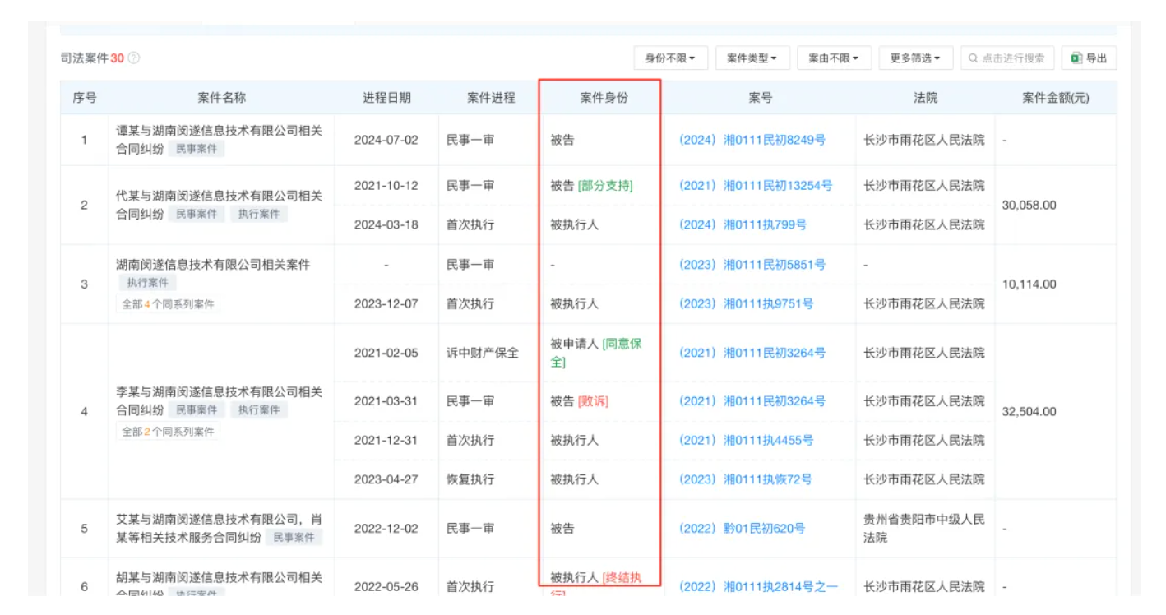Click the help icon beside 司法案件 30
Viewport: 1166px width, 615px height.
coord(134,58)
